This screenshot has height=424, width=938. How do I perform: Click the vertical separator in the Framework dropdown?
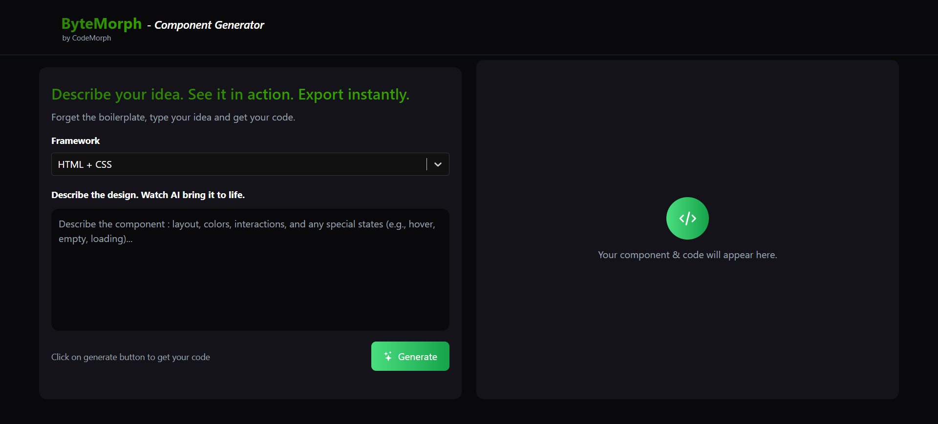point(426,164)
